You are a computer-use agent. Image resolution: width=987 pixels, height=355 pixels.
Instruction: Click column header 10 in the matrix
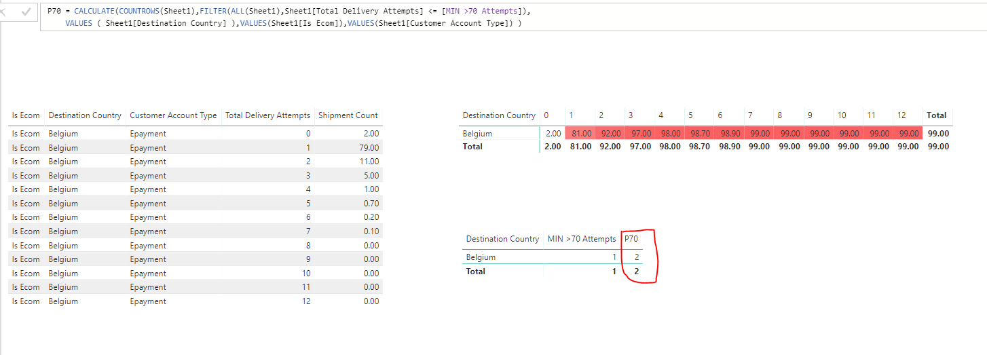[841, 115]
